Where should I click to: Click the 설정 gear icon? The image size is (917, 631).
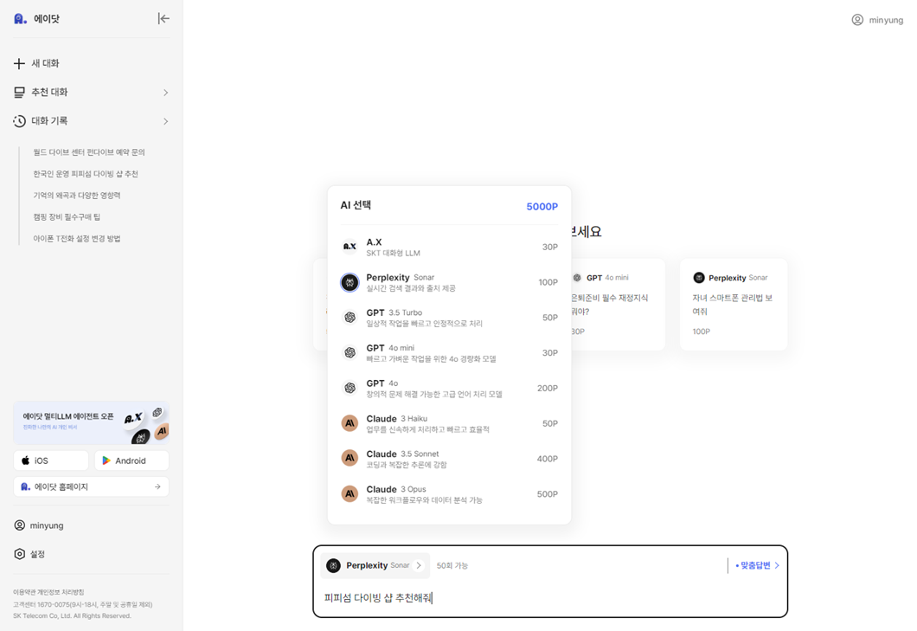(x=18, y=554)
